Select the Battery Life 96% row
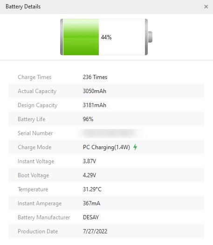This screenshot has width=213, height=245. click(x=106, y=119)
